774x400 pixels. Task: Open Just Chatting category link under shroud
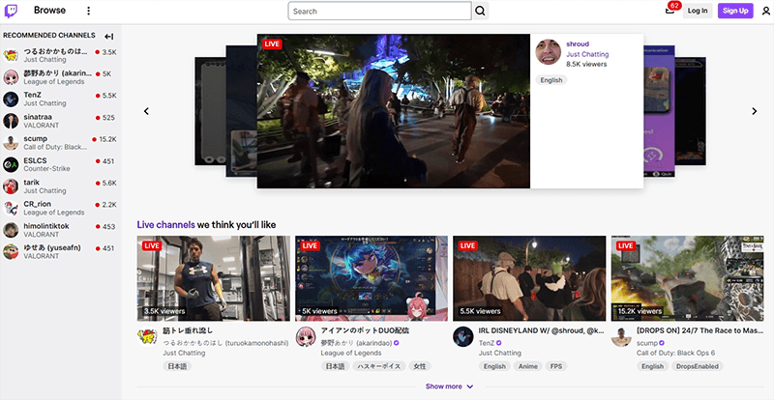[587, 54]
